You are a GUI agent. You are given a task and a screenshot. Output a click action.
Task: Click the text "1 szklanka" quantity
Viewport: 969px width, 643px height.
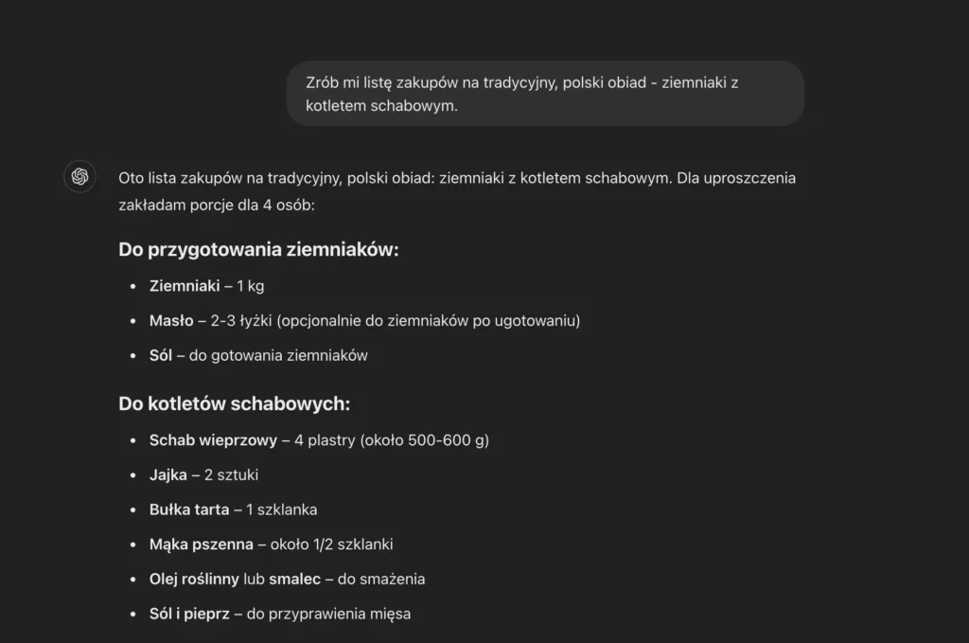(281, 509)
